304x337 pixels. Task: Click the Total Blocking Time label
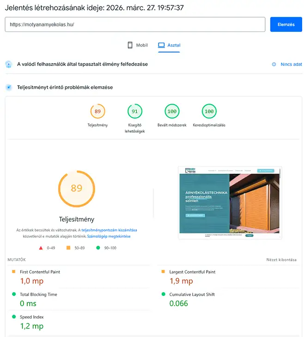38,295
